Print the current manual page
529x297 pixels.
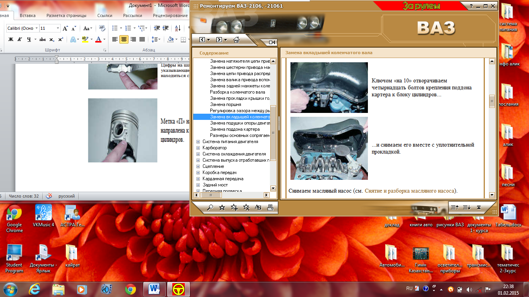pyautogui.click(x=270, y=208)
